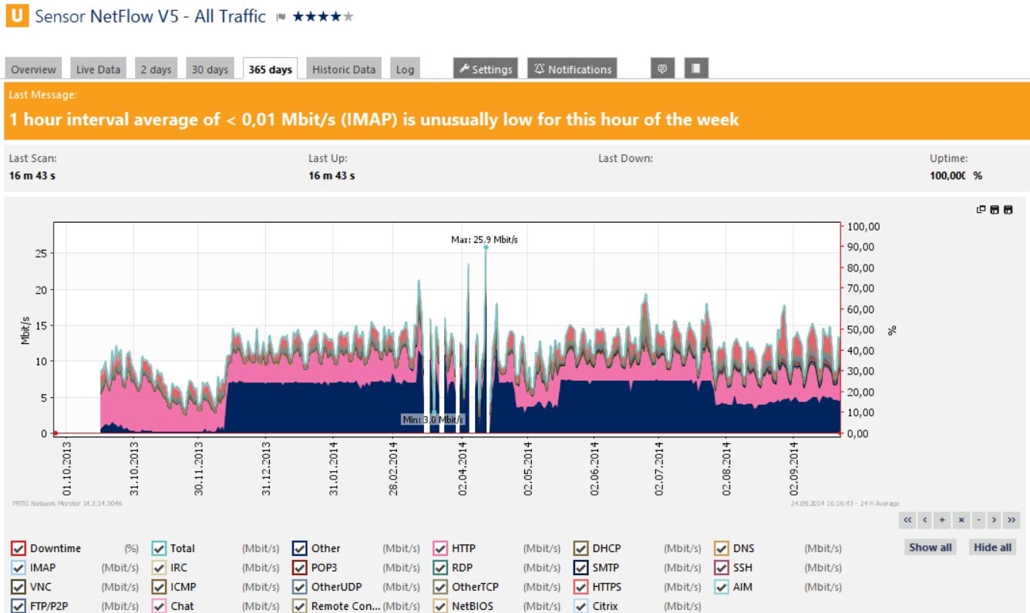
Task: Set priority with the fifth gray star
Action: tap(348, 16)
